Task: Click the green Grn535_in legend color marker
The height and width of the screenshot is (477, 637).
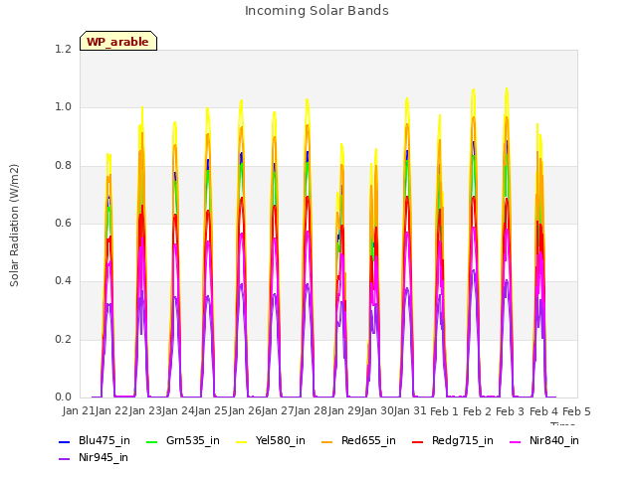Action: coord(151,441)
